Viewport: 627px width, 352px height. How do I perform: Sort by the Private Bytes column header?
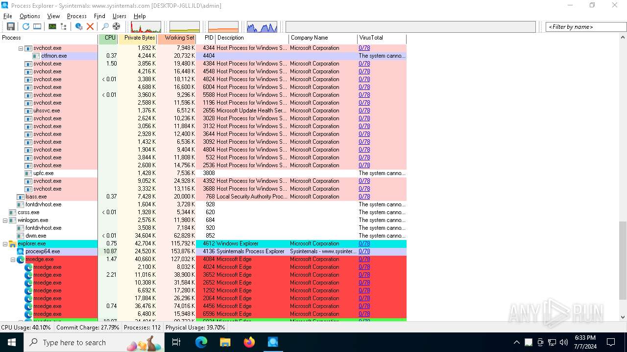point(138,38)
